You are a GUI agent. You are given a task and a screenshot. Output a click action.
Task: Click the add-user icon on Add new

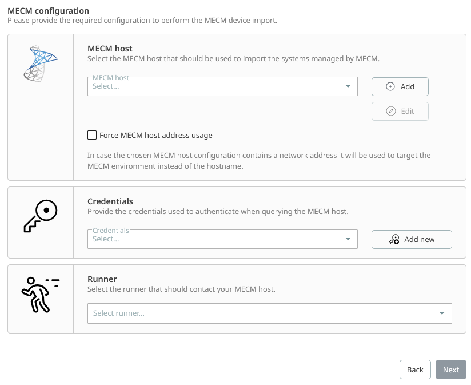point(394,240)
